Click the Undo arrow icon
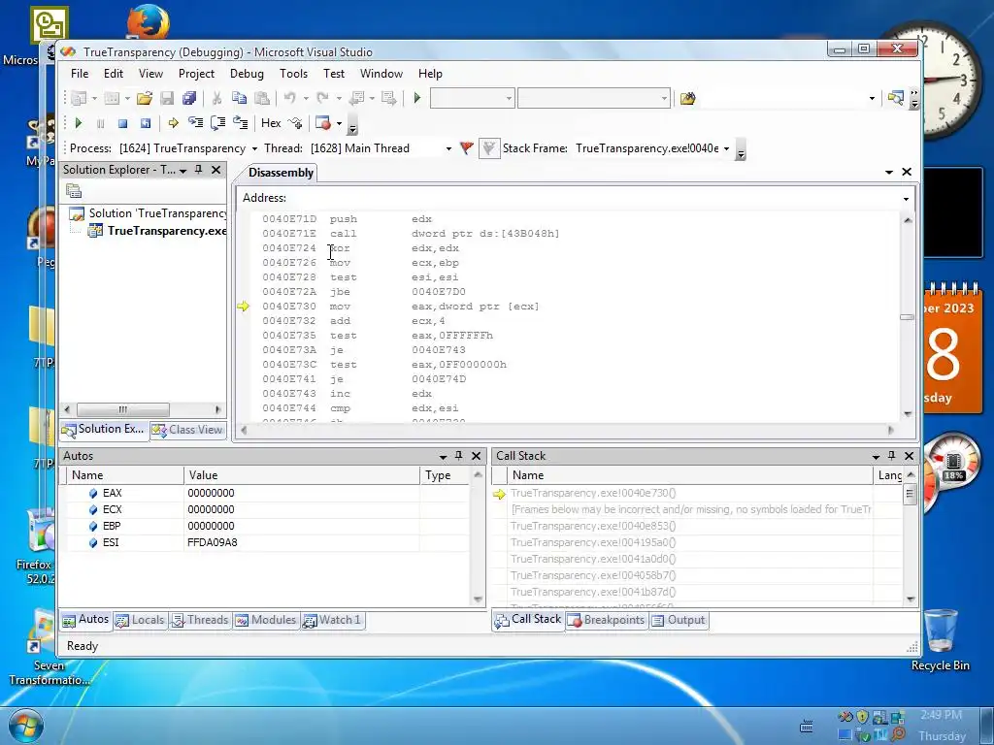Screen dimensions: 994x745 pos(289,98)
